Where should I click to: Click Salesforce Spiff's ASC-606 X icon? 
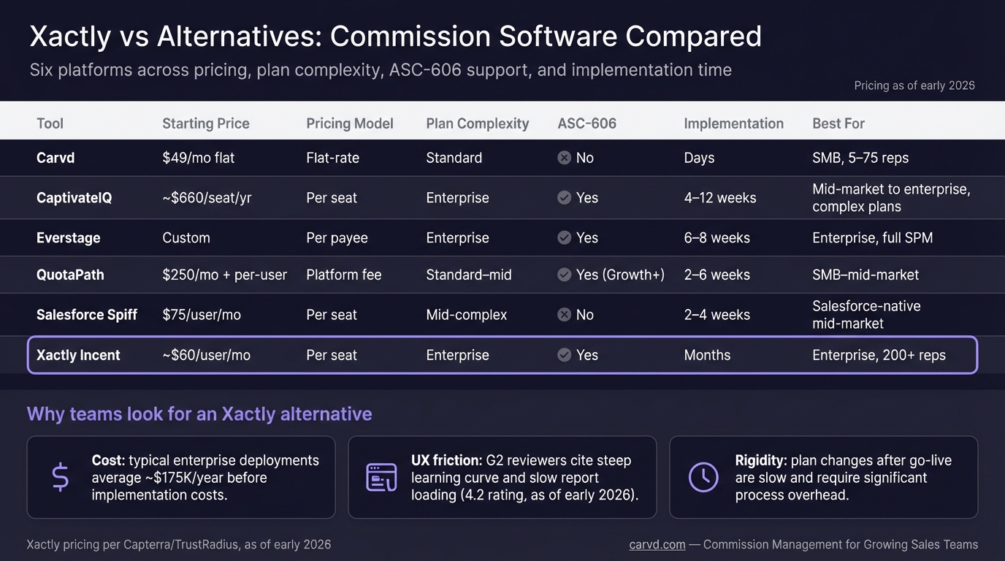(564, 315)
